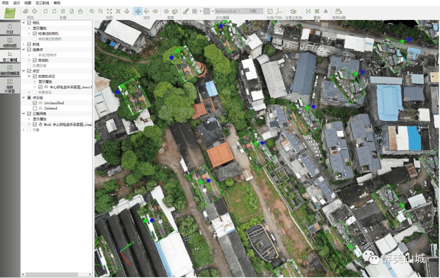Image resolution: width=440 pixels, height=278 pixels.
Task: Click the gray color swatch in toolbar
Action: [207, 11]
